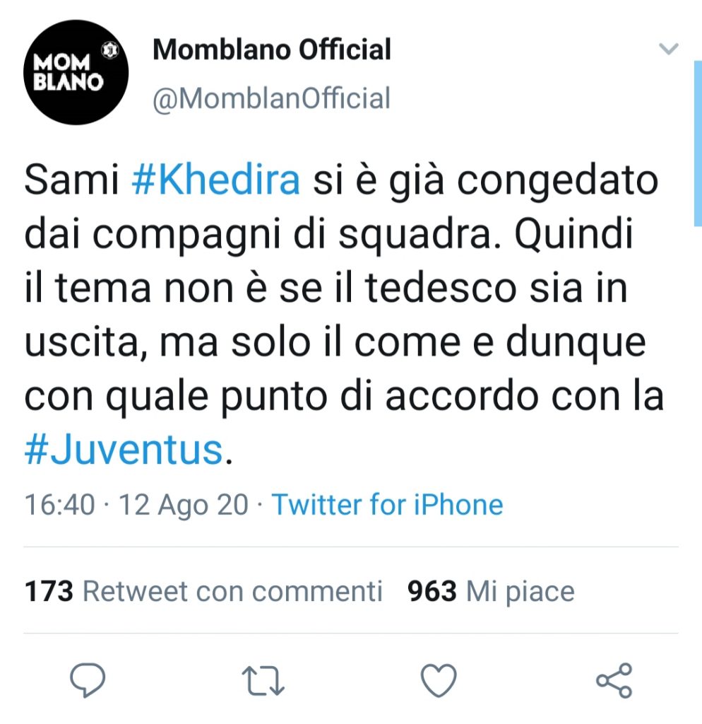Like the tweet with the heart icon
This screenshot has width=702, height=724.
coord(438,680)
